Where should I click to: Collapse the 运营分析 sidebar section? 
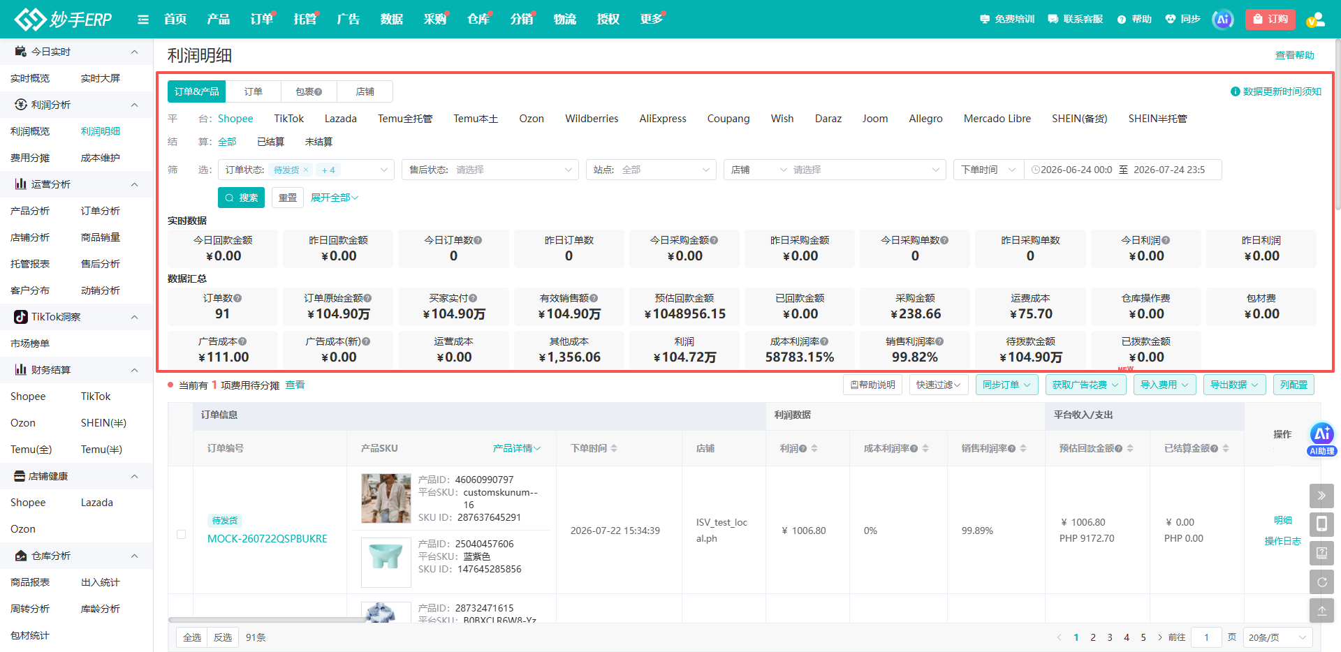[135, 184]
